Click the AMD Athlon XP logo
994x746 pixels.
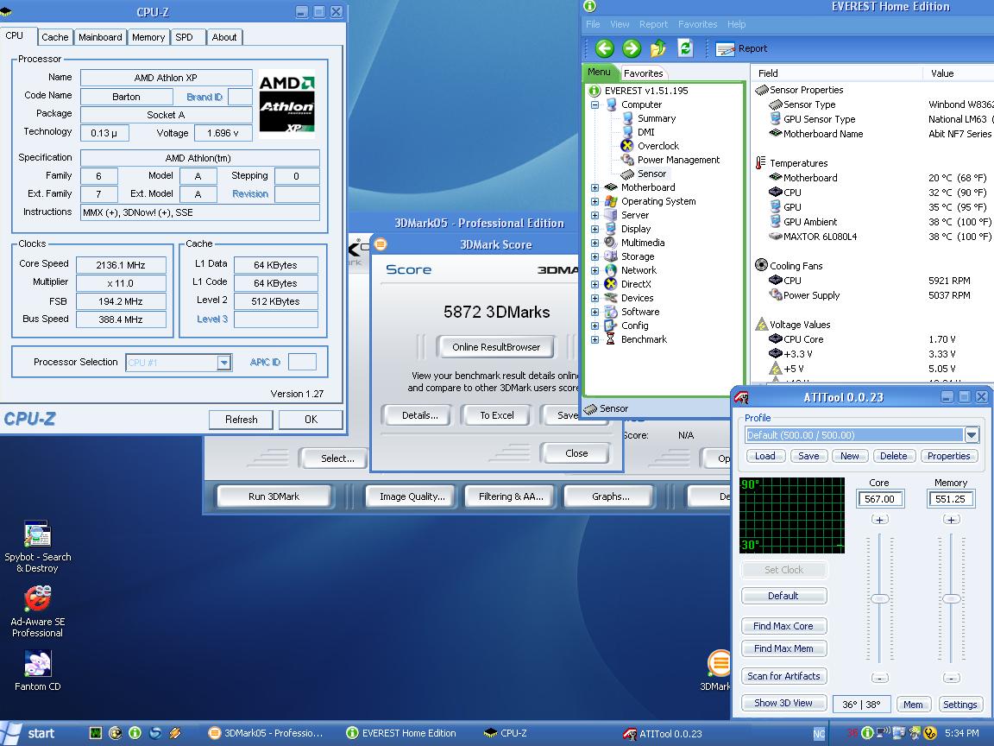click(x=286, y=104)
